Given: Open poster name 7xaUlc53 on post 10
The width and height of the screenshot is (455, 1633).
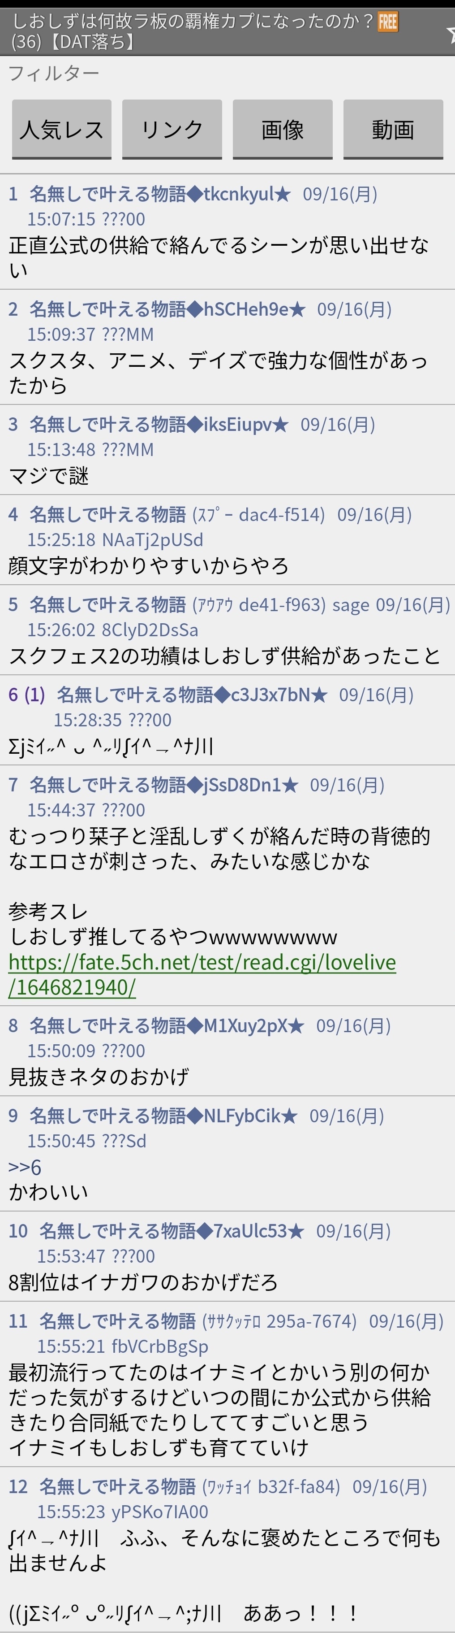Looking at the screenshot, I should [172, 1231].
